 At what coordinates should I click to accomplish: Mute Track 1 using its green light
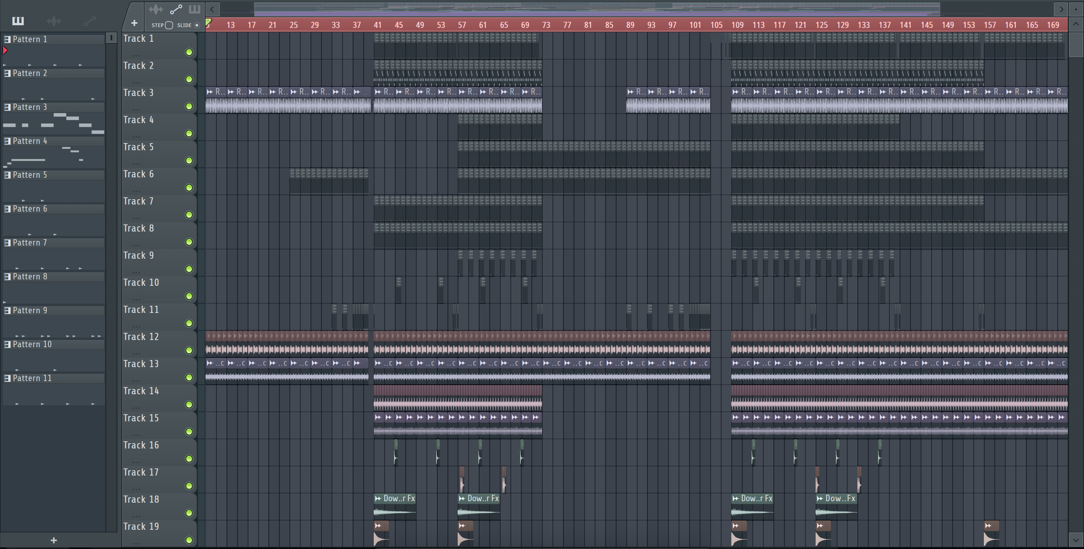pyautogui.click(x=189, y=52)
